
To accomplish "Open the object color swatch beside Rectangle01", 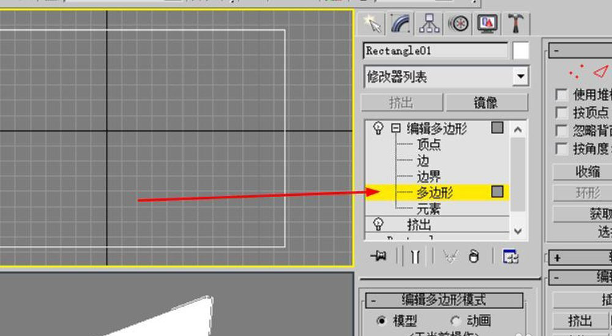I will coord(521,51).
